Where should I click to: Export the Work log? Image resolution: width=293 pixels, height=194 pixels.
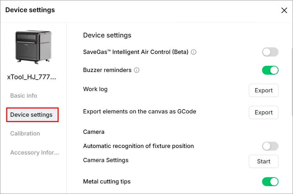[263, 90]
